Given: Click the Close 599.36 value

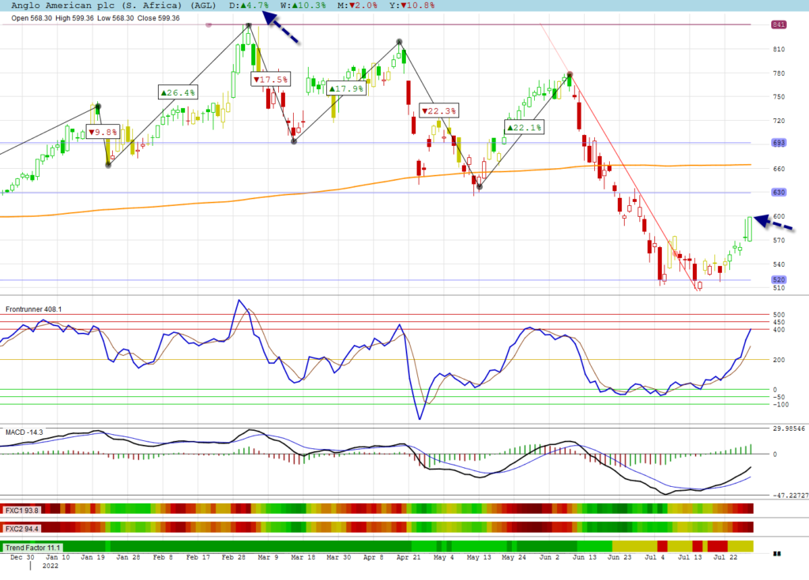Looking at the screenshot, I should (158, 18).
